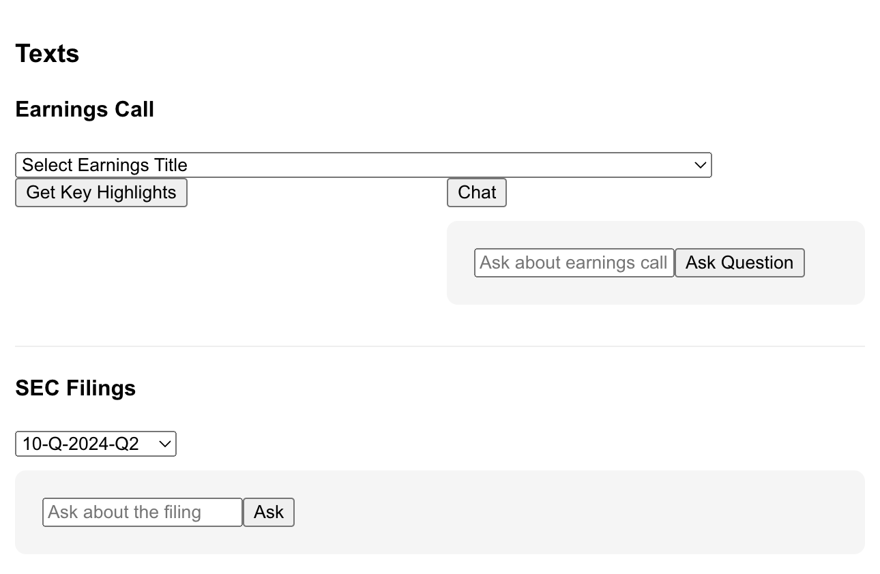Viewport: 880px width, 574px height.
Task: Click the Ask button for SEC filings
Action: (x=268, y=512)
